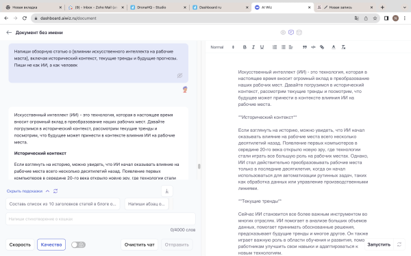This screenshot has width=411, height=256.
Task: Open the Dashboard.ru tab
Action: point(220,8)
